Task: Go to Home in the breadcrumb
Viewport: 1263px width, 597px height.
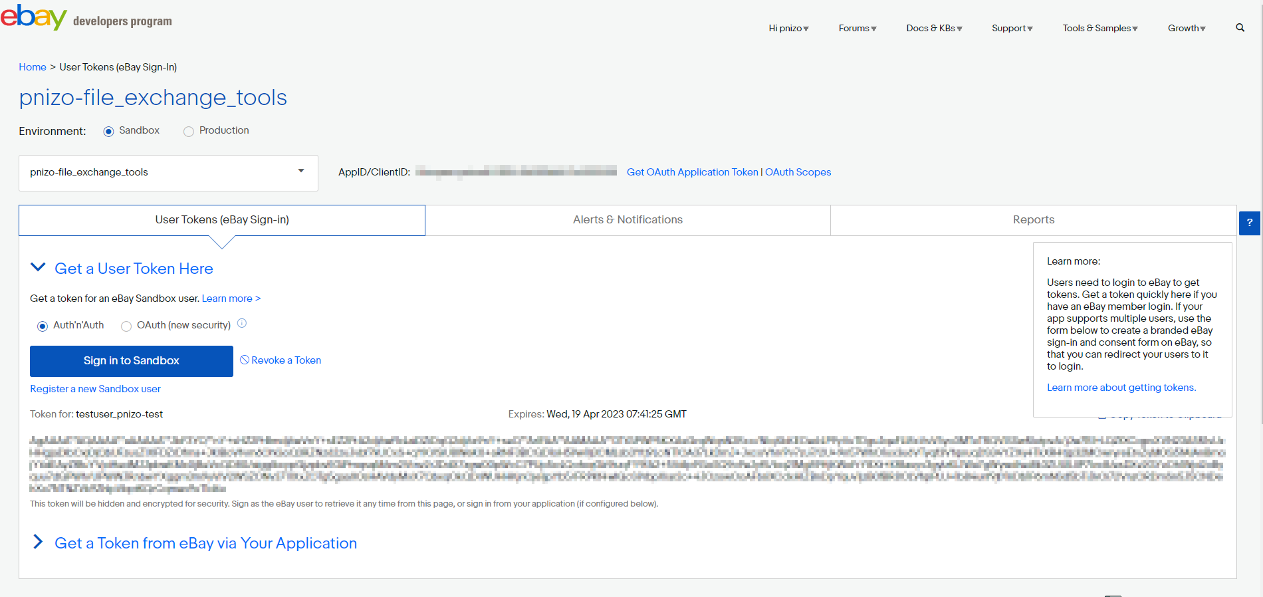Action: tap(33, 67)
